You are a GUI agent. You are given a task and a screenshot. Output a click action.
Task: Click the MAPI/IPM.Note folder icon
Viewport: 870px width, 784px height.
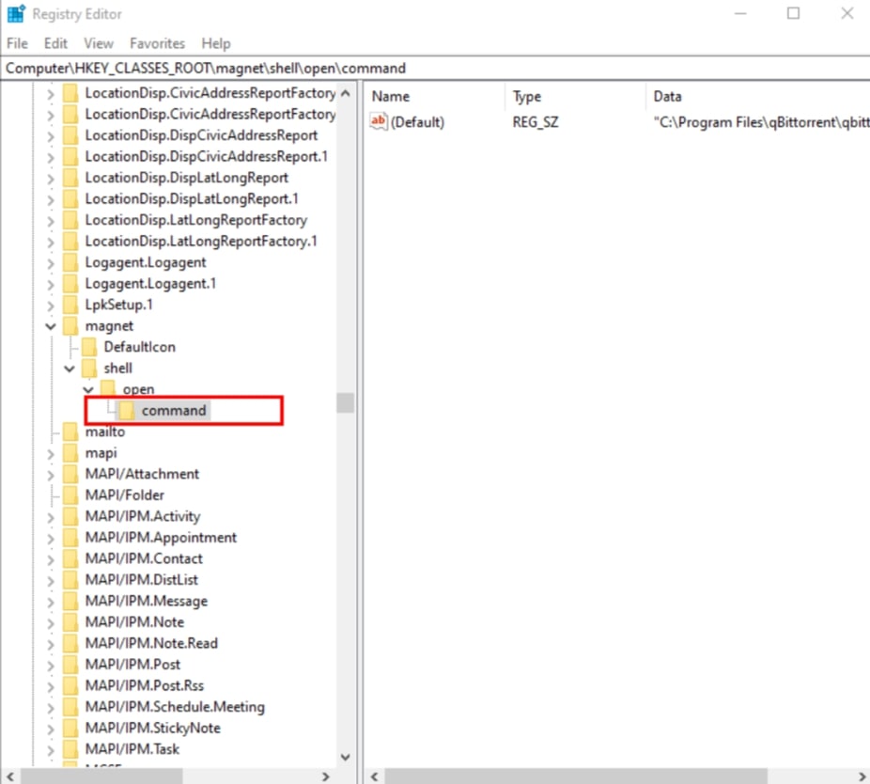(70, 622)
